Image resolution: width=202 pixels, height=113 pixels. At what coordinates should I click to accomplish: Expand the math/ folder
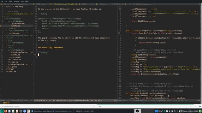click(x=11, y=45)
